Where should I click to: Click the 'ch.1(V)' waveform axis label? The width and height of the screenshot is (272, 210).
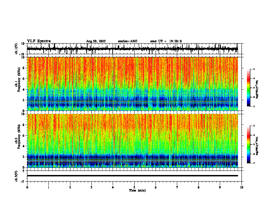[x=16, y=49]
